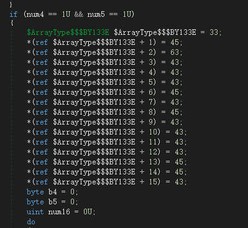
Task: Click the opening brace under the if statement
Action: 12,23
